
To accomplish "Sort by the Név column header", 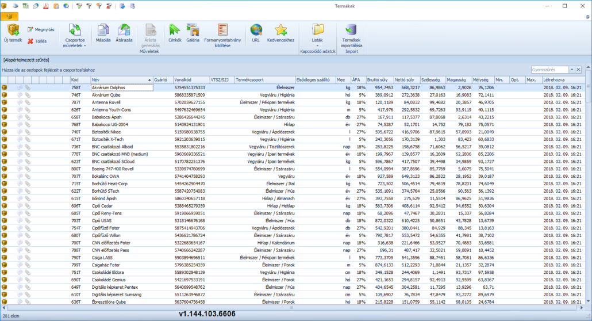I will click(x=121, y=80).
